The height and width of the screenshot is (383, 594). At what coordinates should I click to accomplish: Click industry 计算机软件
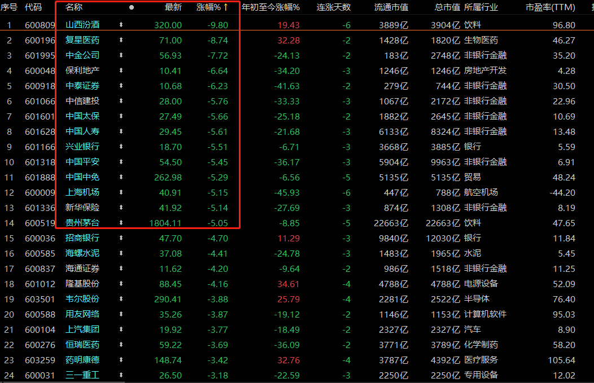[485, 314]
